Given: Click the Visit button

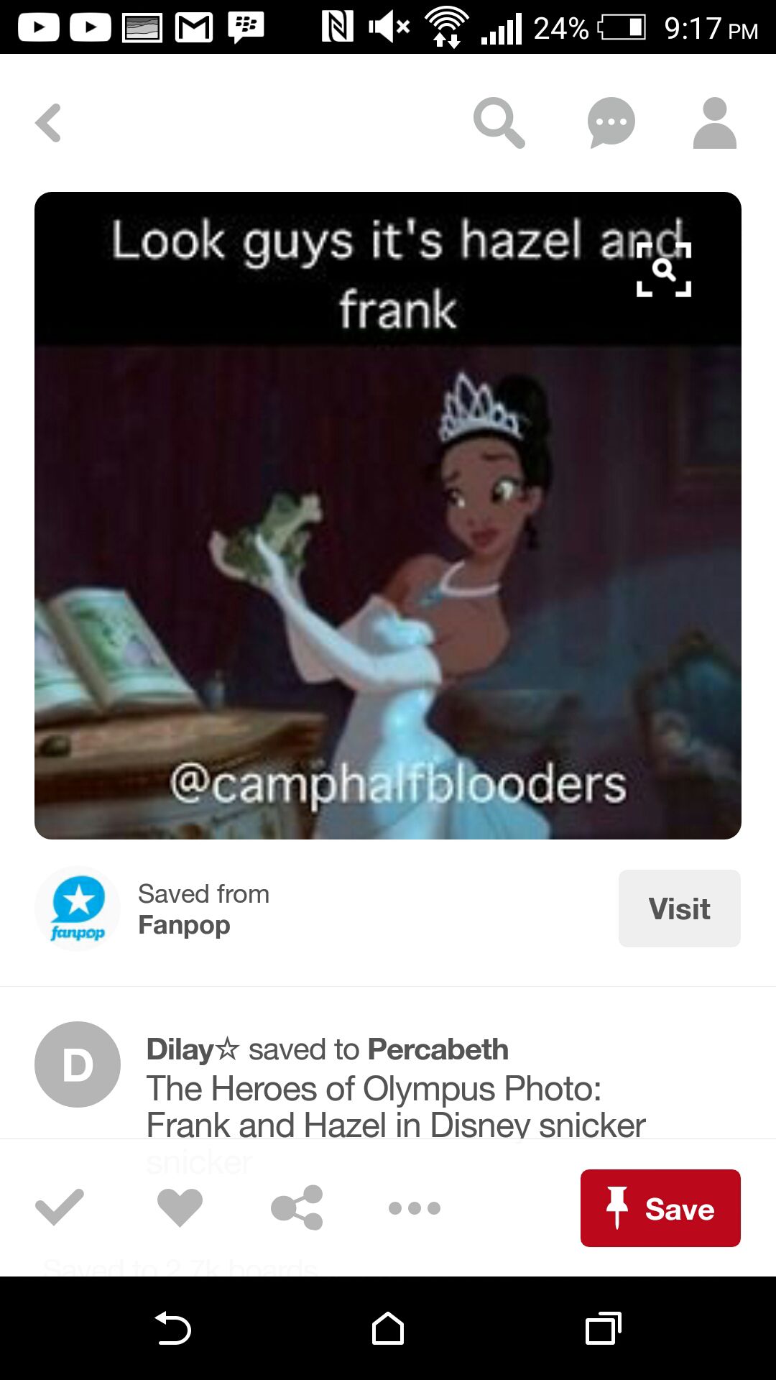Looking at the screenshot, I should point(679,908).
